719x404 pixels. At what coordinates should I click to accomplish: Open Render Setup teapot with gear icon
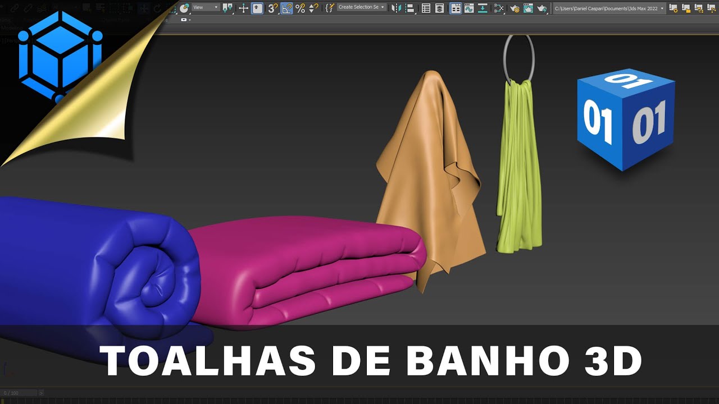515,8
